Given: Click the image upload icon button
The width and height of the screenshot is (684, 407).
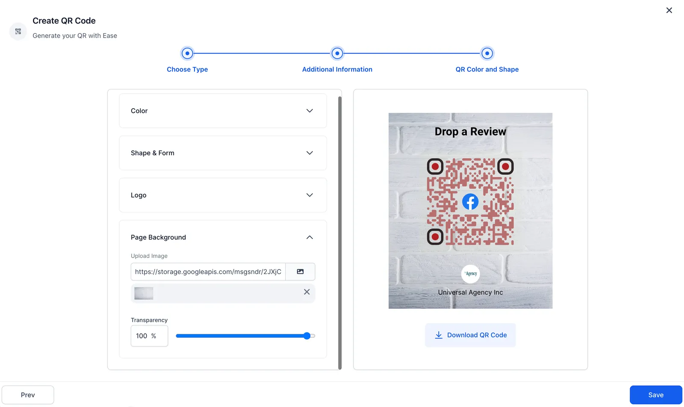Looking at the screenshot, I should tap(300, 272).
